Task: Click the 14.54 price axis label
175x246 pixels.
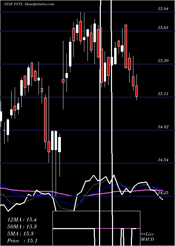Action: pos(163,160)
